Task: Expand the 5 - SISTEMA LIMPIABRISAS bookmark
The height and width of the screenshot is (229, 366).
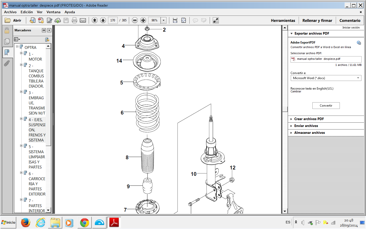Action: point(21,146)
